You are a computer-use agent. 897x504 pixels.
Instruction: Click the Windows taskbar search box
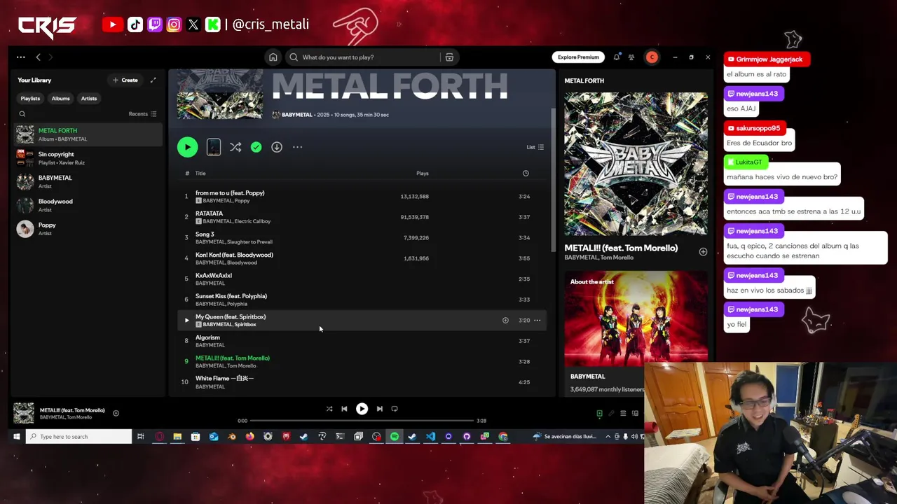(78, 437)
